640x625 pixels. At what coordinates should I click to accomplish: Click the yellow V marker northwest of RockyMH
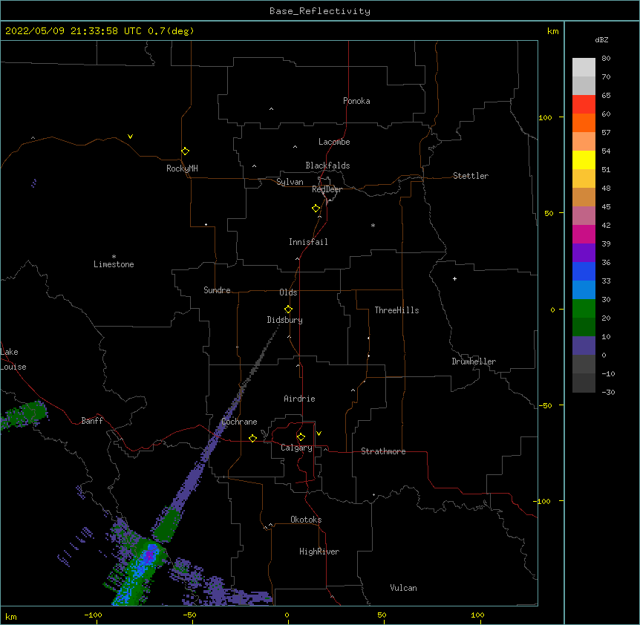coord(130,137)
